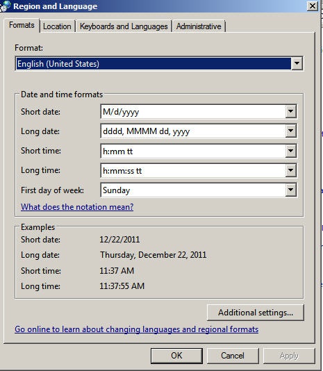The image size is (323, 371).
Task: Open the Short time format dropdown arrow
Action: 290,151
